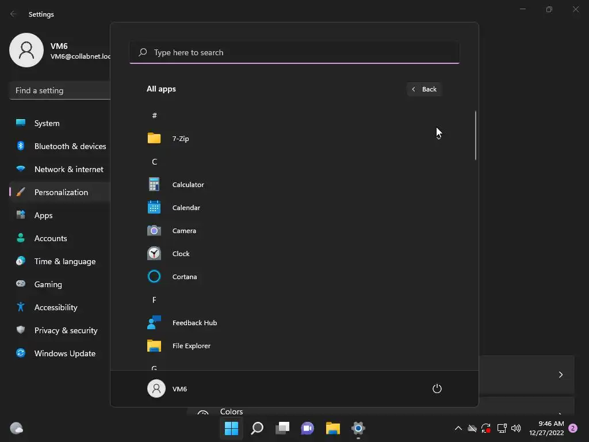
Task: Open File Explorer from app list
Action: 294,346
